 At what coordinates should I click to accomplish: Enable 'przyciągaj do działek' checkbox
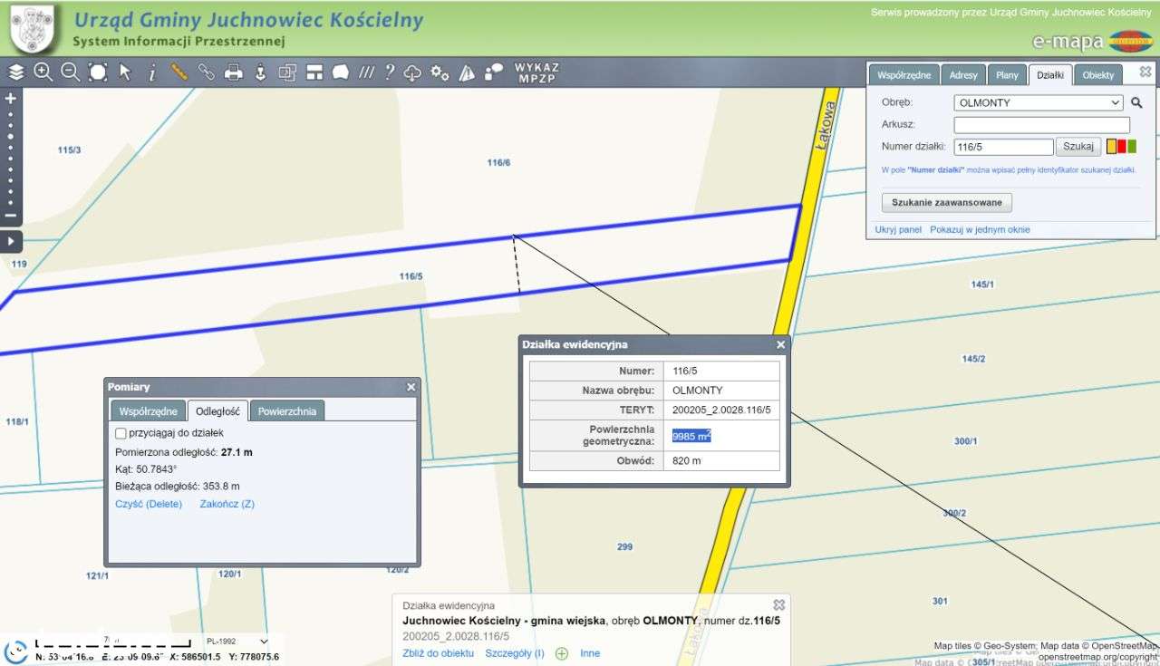pos(121,433)
